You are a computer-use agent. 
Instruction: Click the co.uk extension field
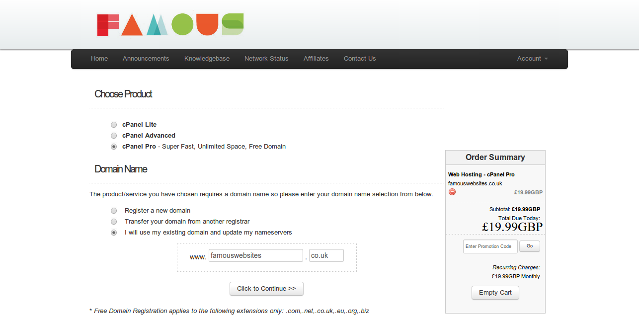click(326, 255)
